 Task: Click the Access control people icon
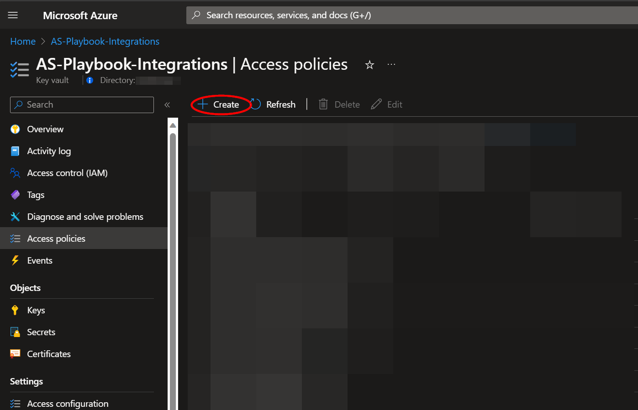15,173
